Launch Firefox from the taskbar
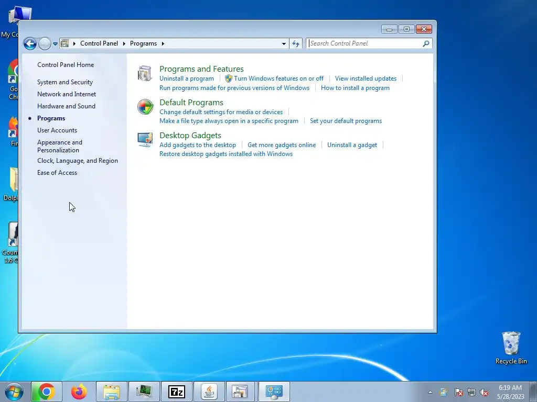The image size is (537, 402). pos(79,392)
